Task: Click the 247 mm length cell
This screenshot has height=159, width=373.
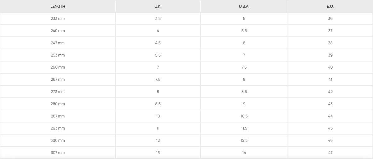Action: pyautogui.click(x=58, y=43)
